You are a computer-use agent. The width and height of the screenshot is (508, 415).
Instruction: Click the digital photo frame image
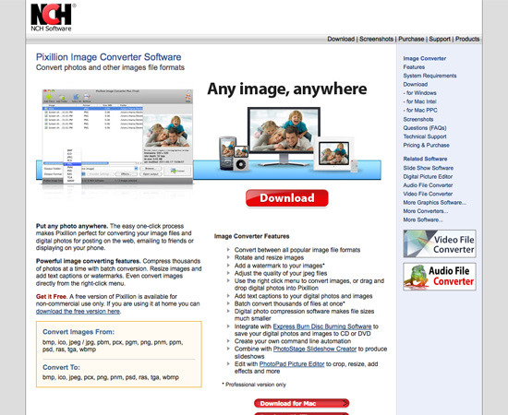(x=334, y=153)
